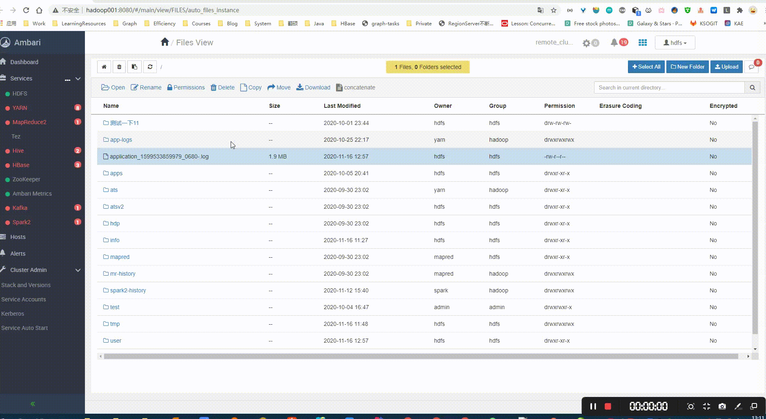
Task: Click the Ambari home icon in breadcrumb
Action: click(x=165, y=42)
